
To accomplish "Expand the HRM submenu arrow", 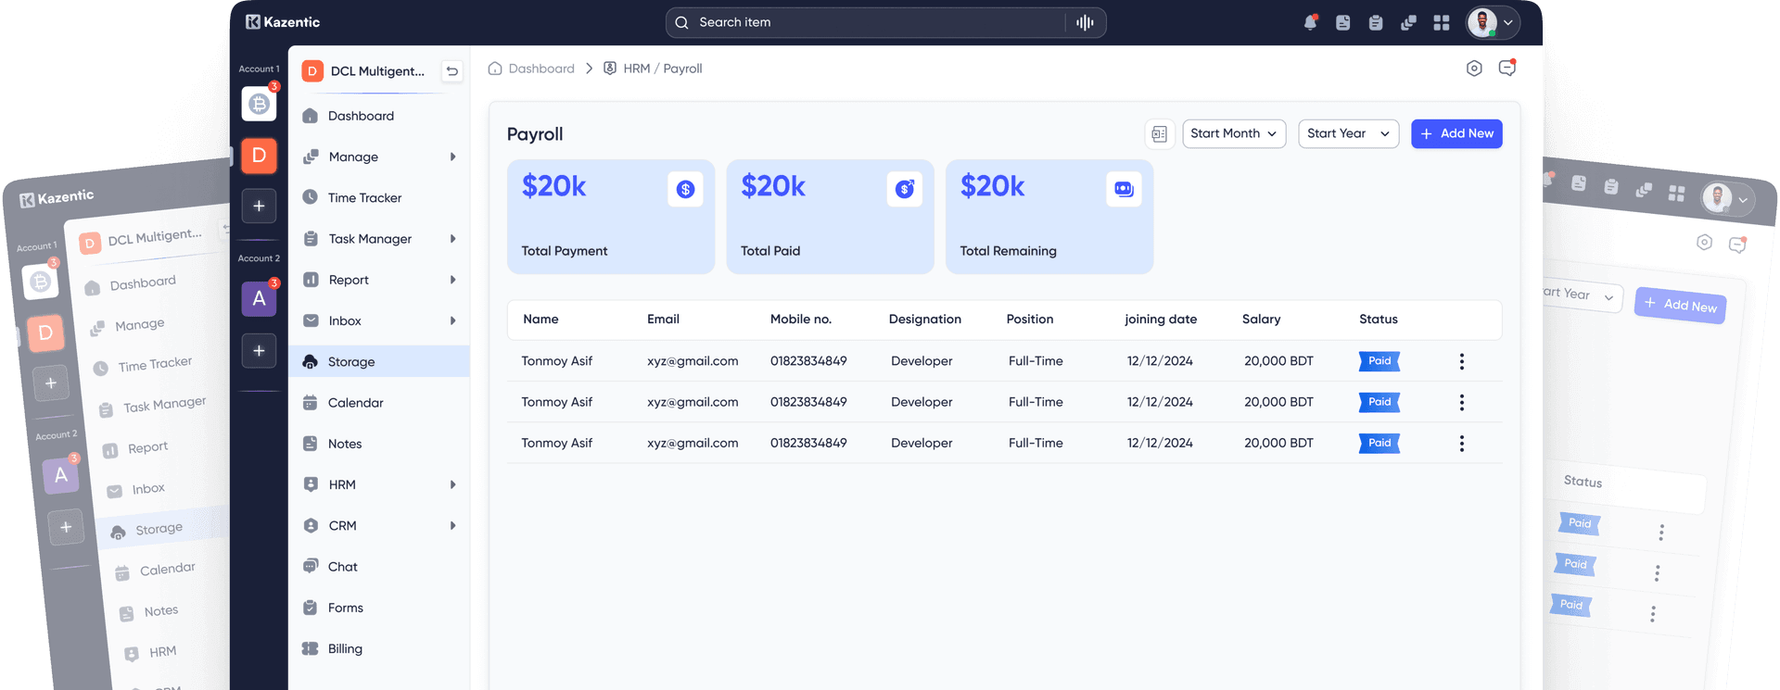I will point(453,484).
